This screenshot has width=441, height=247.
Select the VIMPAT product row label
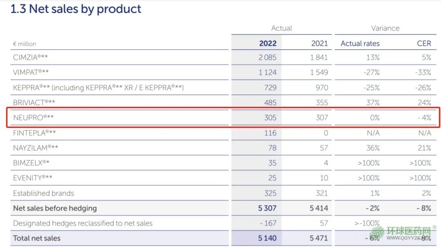[31, 73]
